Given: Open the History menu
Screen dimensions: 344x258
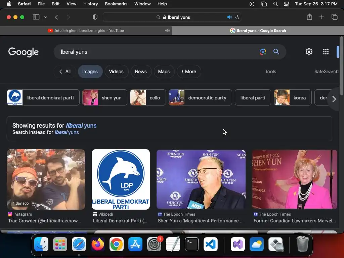Looking at the screenshot, I should click(90, 4).
